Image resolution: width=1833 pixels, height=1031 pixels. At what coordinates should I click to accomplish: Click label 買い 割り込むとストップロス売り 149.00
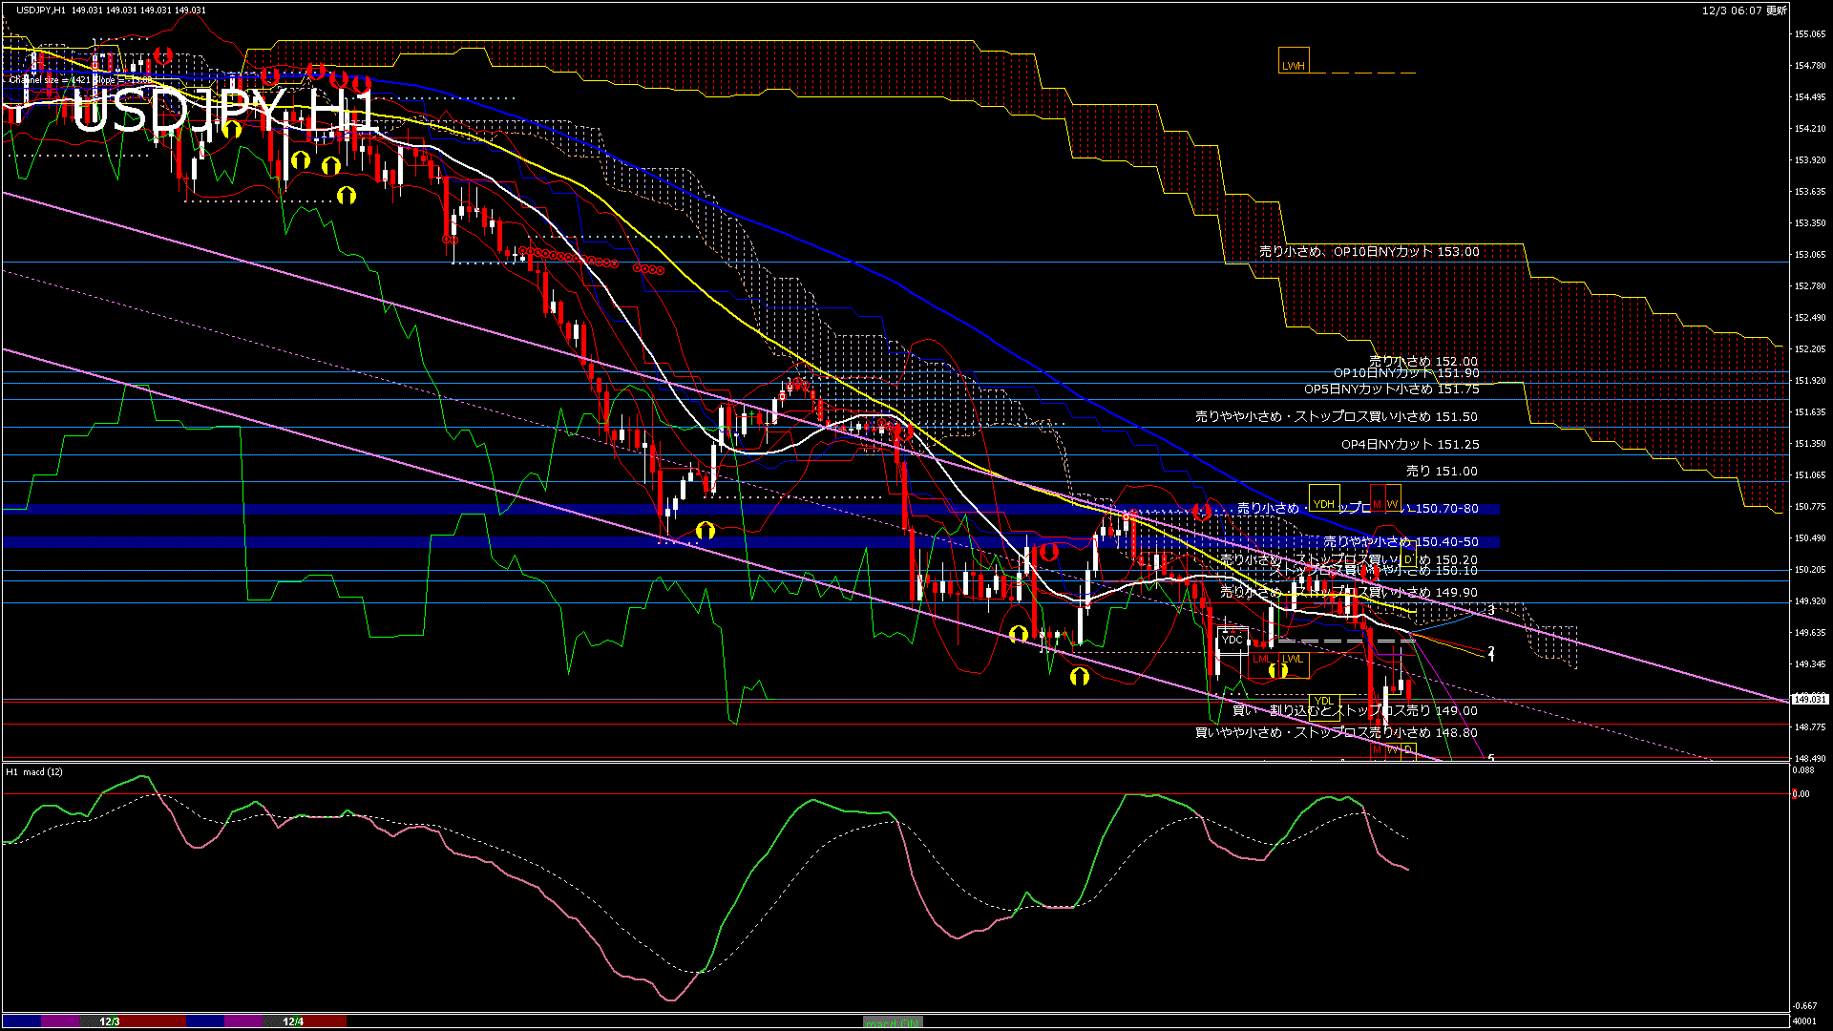(1355, 711)
